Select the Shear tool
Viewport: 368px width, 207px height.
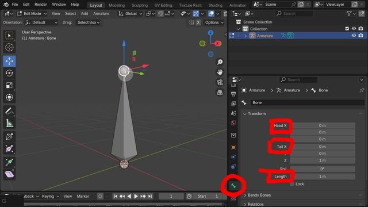(9, 174)
